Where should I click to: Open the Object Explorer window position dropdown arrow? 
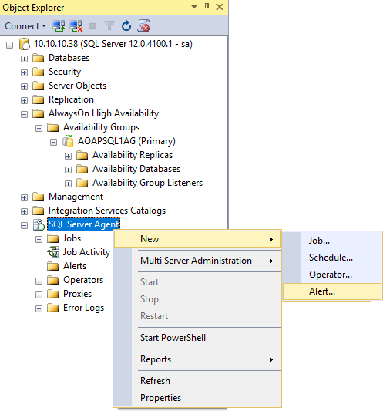pyautogui.click(x=194, y=7)
